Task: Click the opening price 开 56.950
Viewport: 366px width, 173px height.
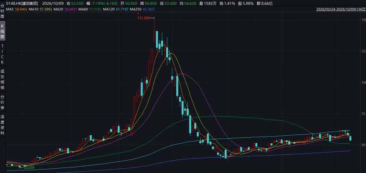Action: pos(129,3)
